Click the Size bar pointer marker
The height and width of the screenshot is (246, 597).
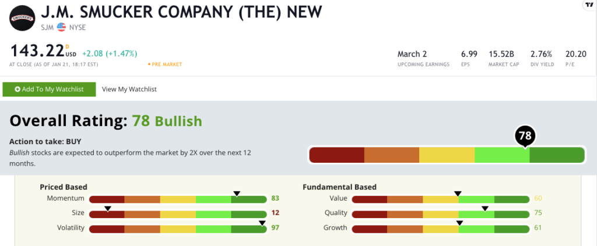pos(108,208)
